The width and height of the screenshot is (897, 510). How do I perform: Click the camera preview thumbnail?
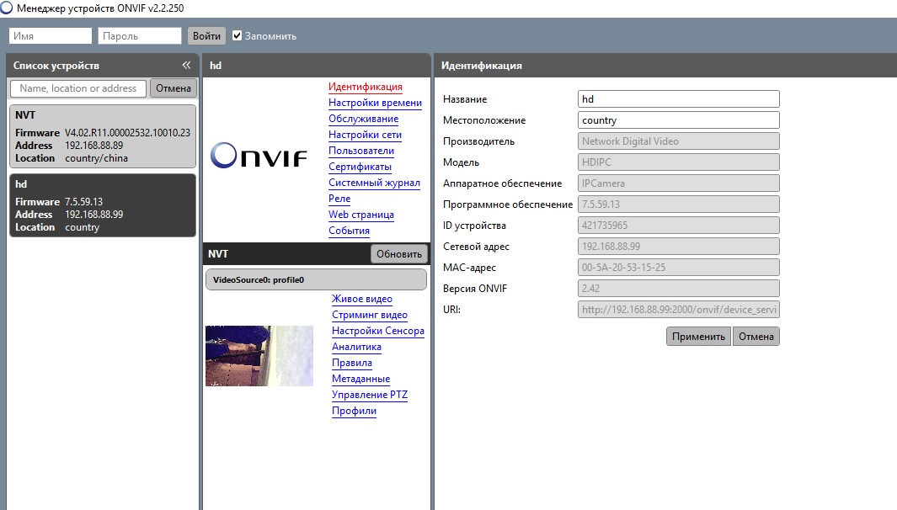(259, 355)
